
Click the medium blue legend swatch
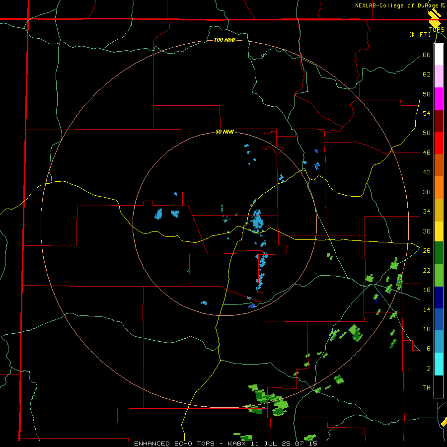(439, 319)
